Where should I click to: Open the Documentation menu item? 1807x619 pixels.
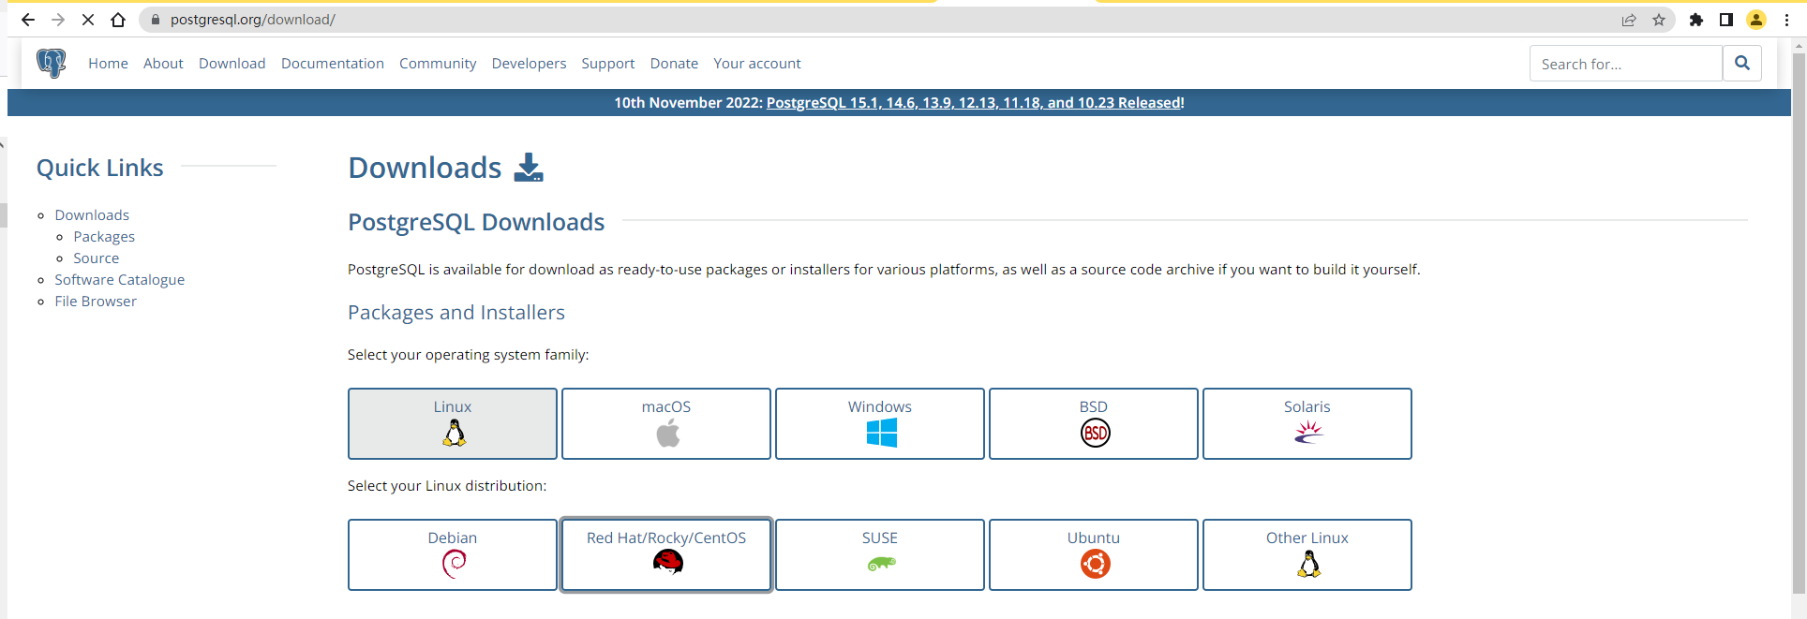[333, 64]
